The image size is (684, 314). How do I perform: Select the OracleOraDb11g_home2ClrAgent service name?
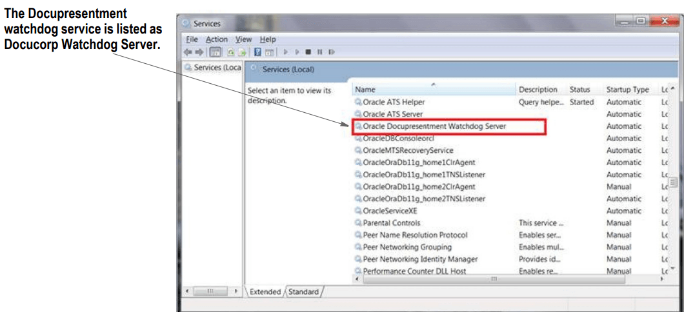pos(419,186)
